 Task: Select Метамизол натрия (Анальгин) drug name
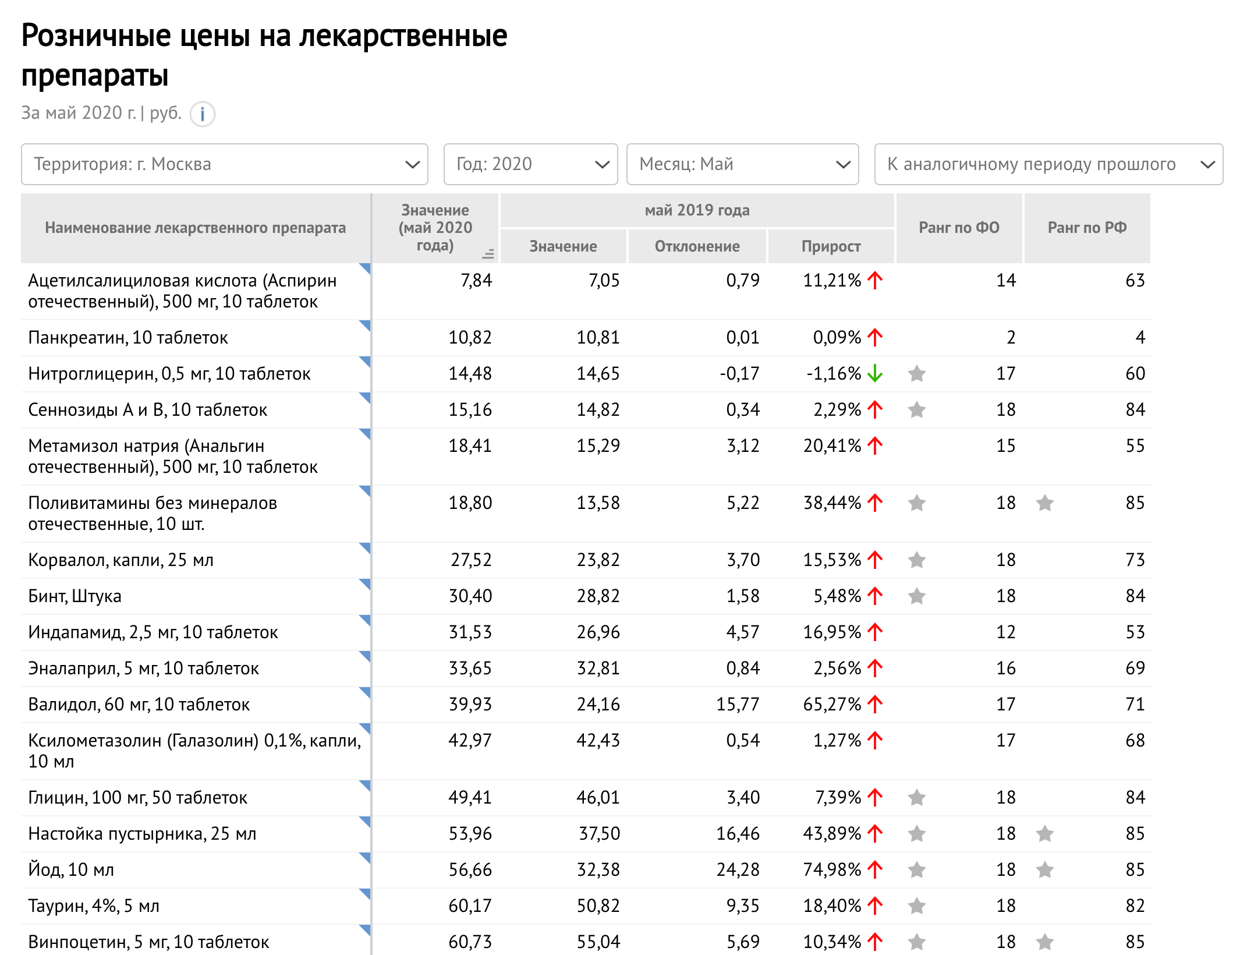[173, 457]
